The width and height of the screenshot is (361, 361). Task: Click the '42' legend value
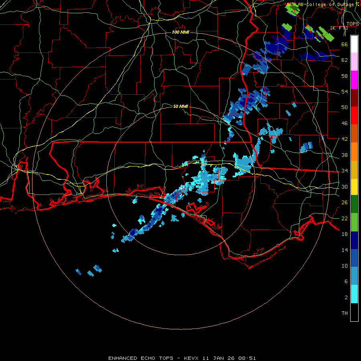345,139
